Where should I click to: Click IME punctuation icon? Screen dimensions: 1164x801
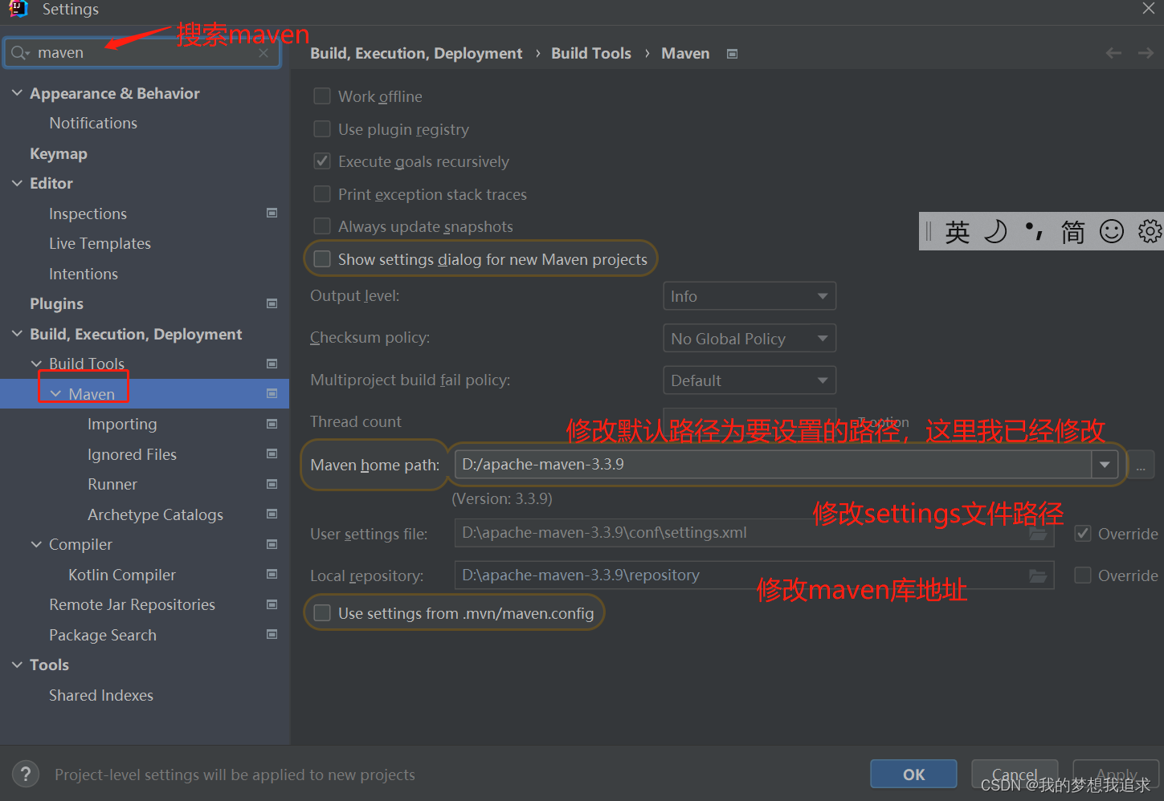pyautogui.click(x=1034, y=232)
